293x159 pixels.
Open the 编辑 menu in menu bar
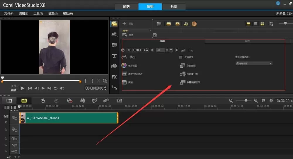[x=23, y=13]
